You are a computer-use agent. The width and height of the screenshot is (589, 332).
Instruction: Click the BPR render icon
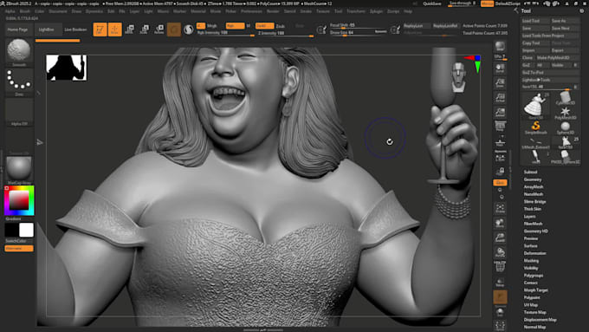pyautogui.click(x=500, y=47)
